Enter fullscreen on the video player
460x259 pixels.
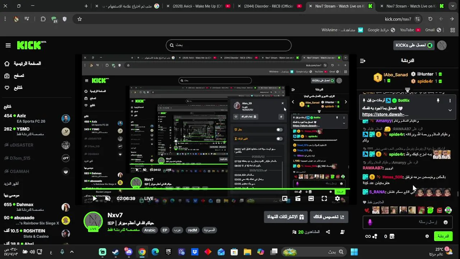tap(324, 199)
